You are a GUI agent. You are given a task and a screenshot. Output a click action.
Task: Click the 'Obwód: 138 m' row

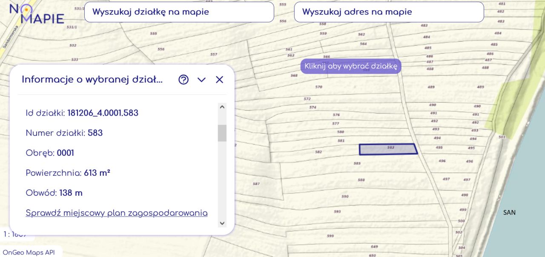pyautogui.click(x=54, y=193)
